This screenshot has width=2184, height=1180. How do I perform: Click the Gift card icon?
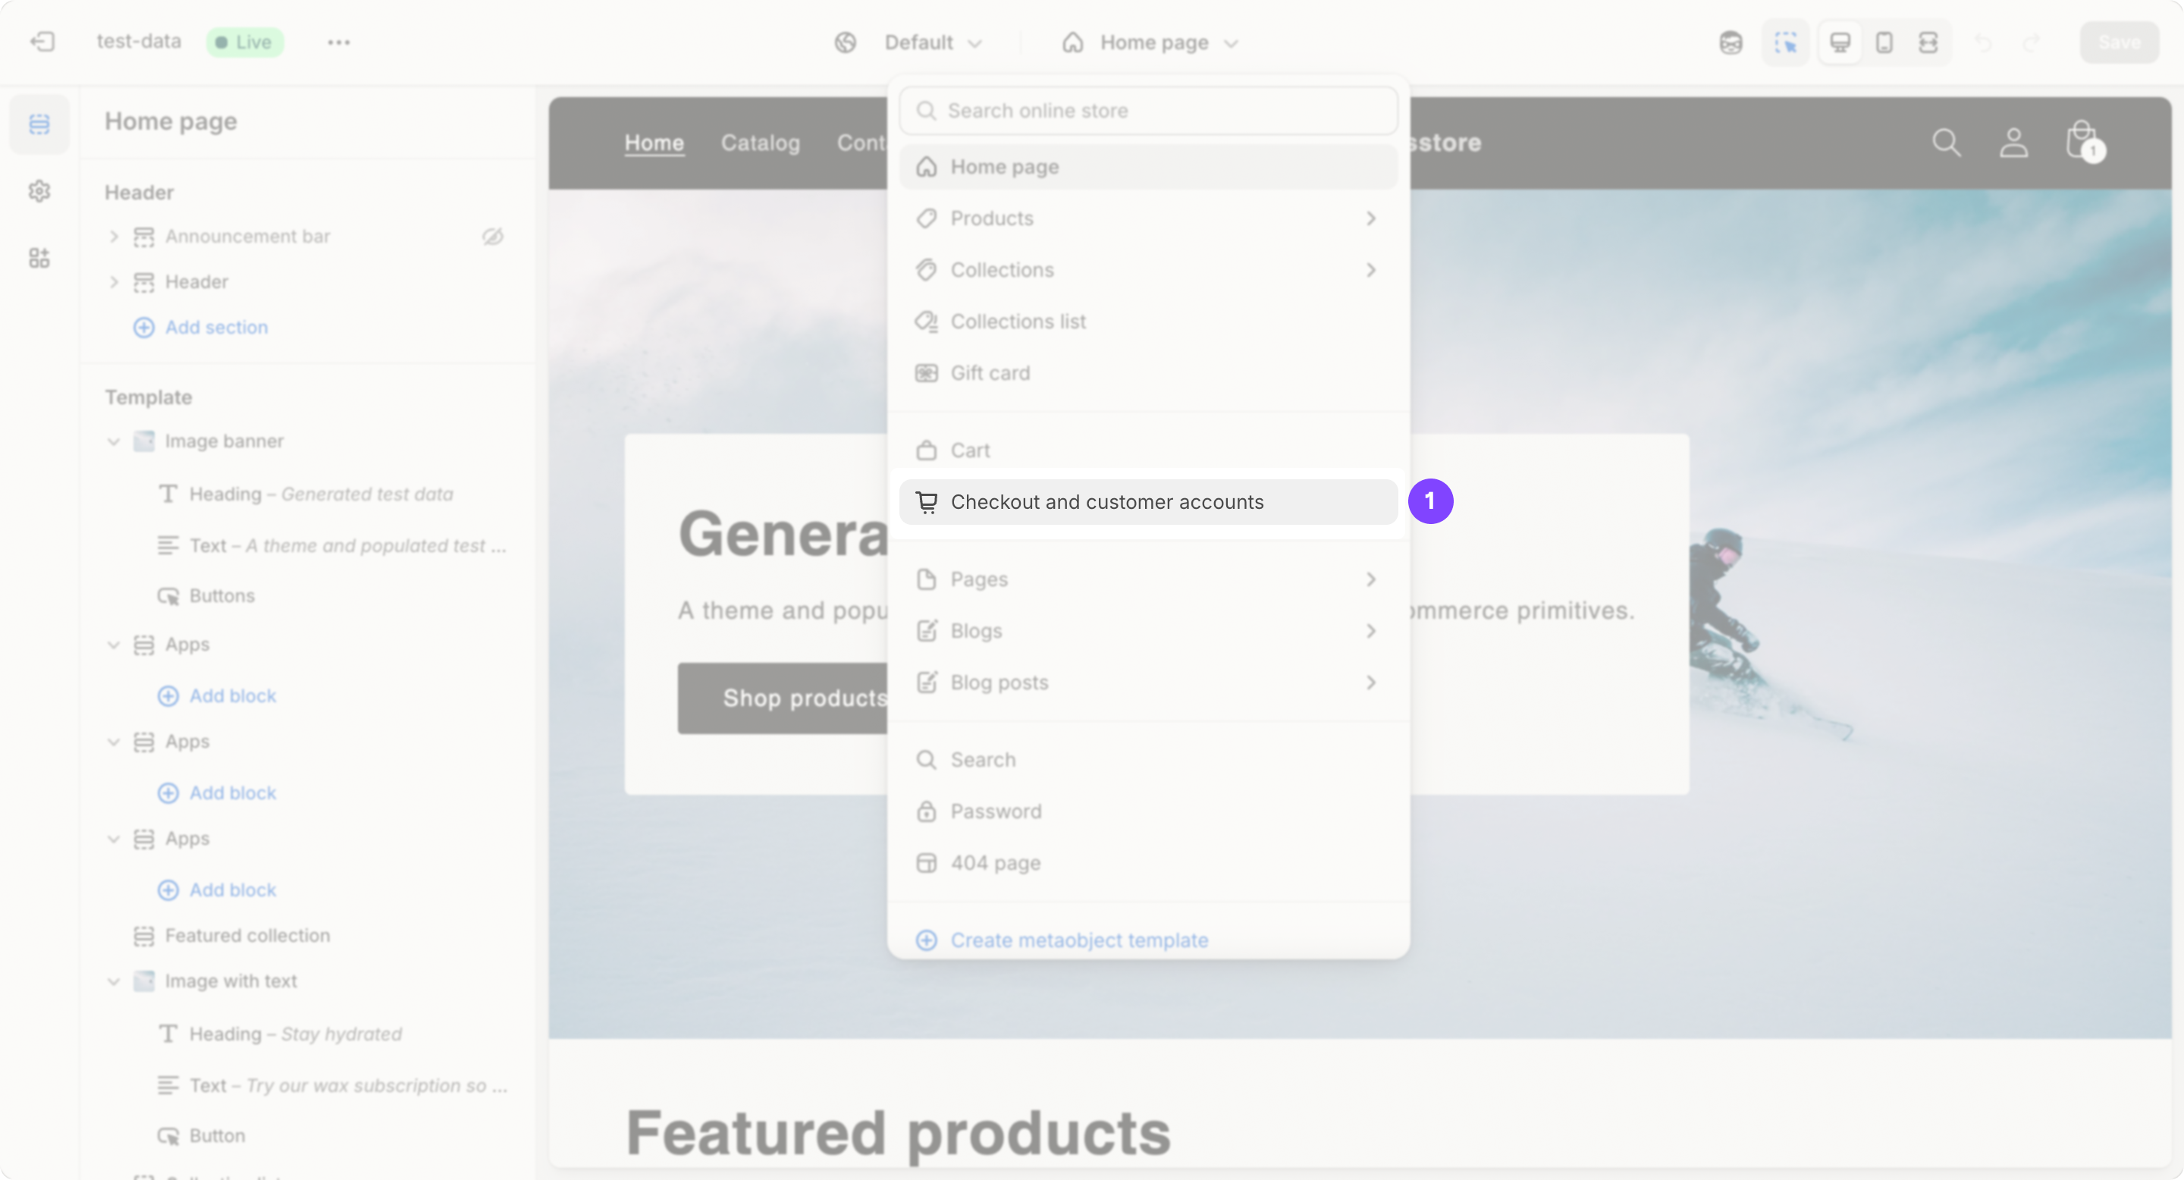coord(926,373)
